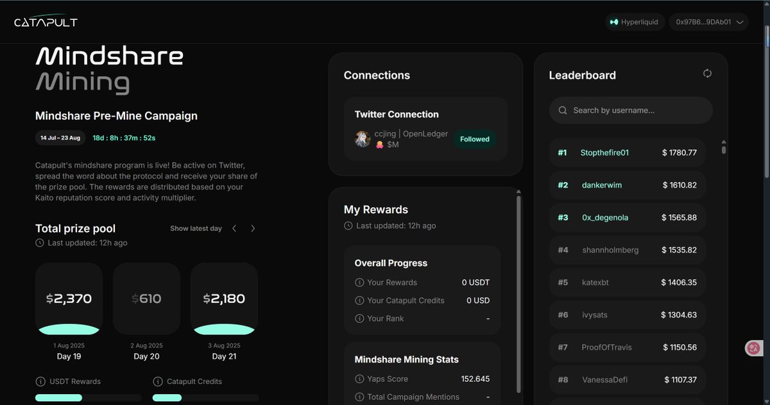This screenshot has height=405, width=770.
Task: Open shannholmberg leaderboard entry
Action: point(628,250)
